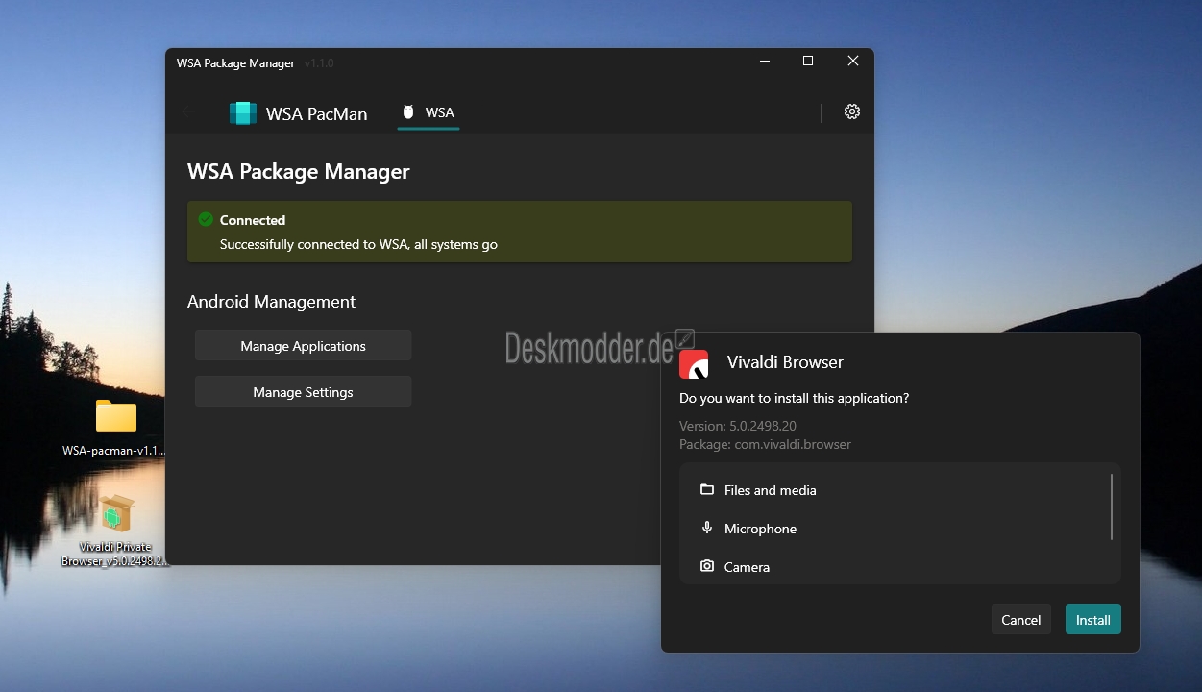Select the Files and media permission entry
1202x692 pixels.
tap(900, 490)
